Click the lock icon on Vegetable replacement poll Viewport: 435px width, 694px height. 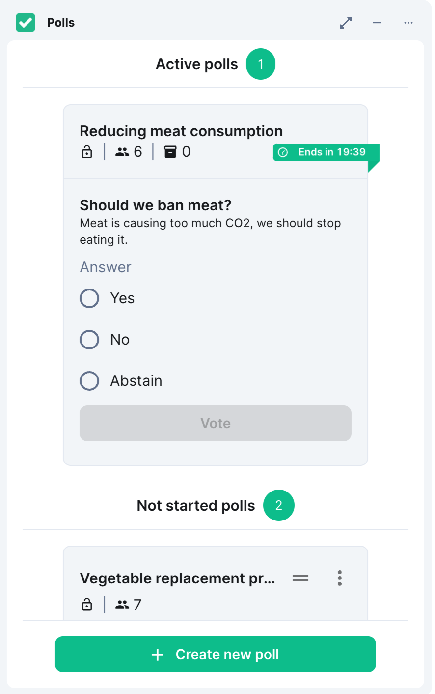point(87,605)
